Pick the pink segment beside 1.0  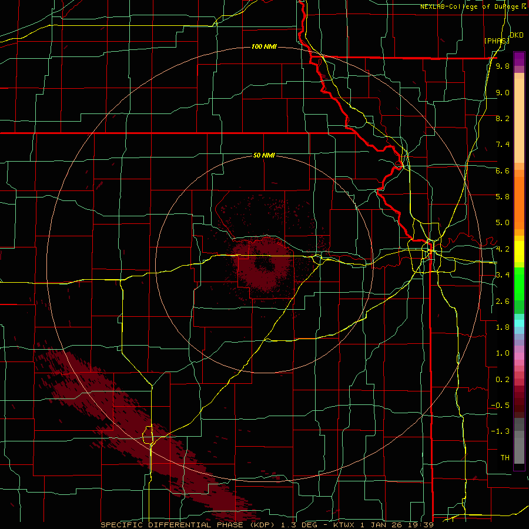519,356
